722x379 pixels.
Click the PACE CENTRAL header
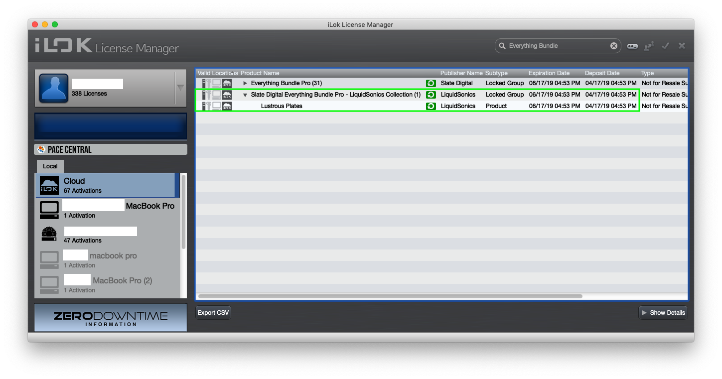point(111,149)
